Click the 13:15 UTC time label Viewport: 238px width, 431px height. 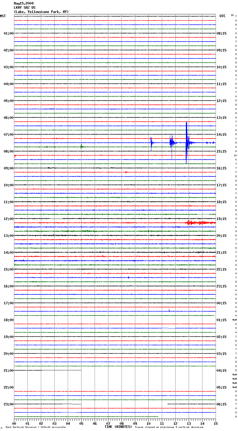coord(221,118)
